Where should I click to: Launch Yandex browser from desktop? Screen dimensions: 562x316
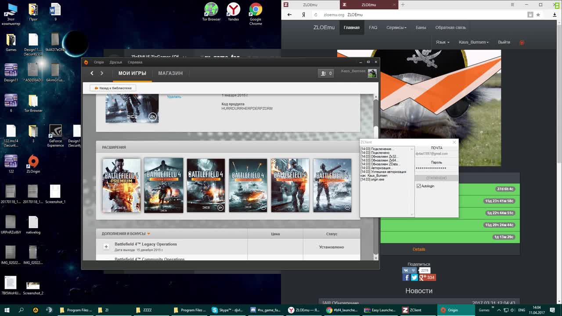coord(233,12)
